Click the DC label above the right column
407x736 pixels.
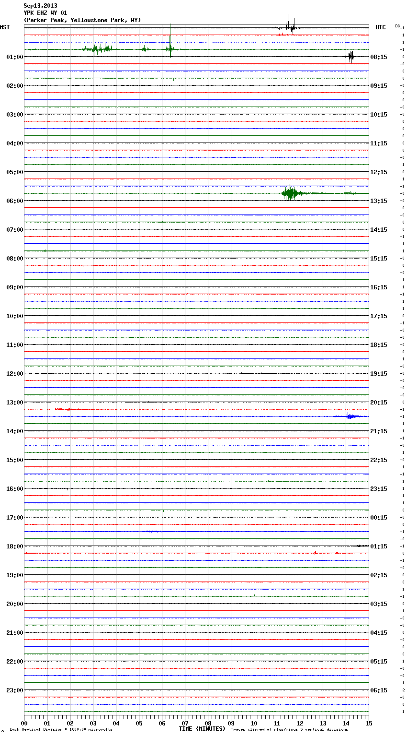click(397, 26)
